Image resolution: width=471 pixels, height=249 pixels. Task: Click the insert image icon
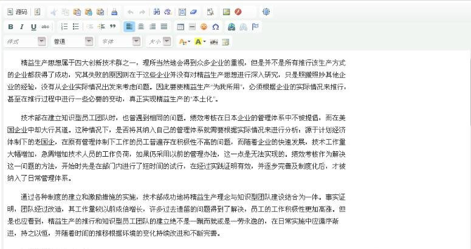tap(227, 12)
